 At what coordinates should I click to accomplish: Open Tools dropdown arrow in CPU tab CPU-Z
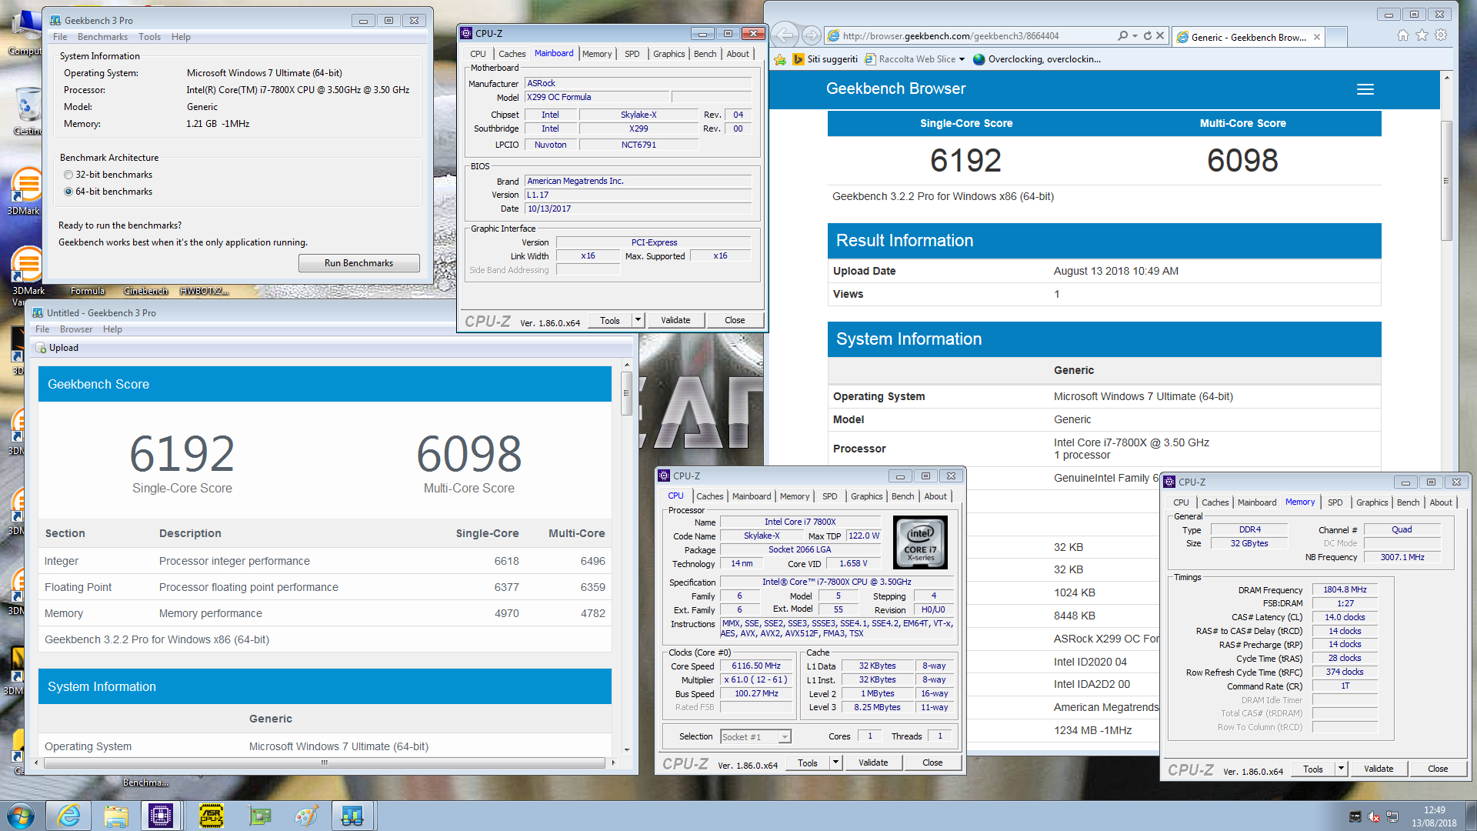pyautogui.click(x=835, y=763)
